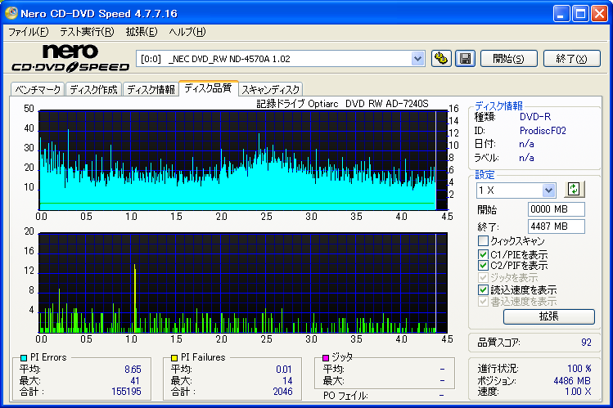Open the テスト実行(R) menu
Image resolution: width=613 pixels, height=408 pixels.
(x=87, y=32)
